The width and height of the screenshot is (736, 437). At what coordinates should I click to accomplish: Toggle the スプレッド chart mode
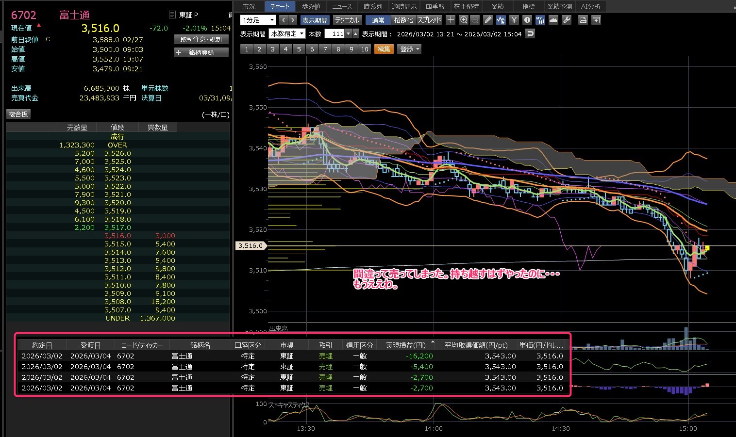429,20
